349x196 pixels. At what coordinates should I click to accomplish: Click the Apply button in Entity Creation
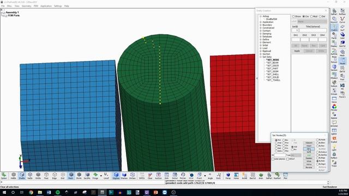pos(297,51)
